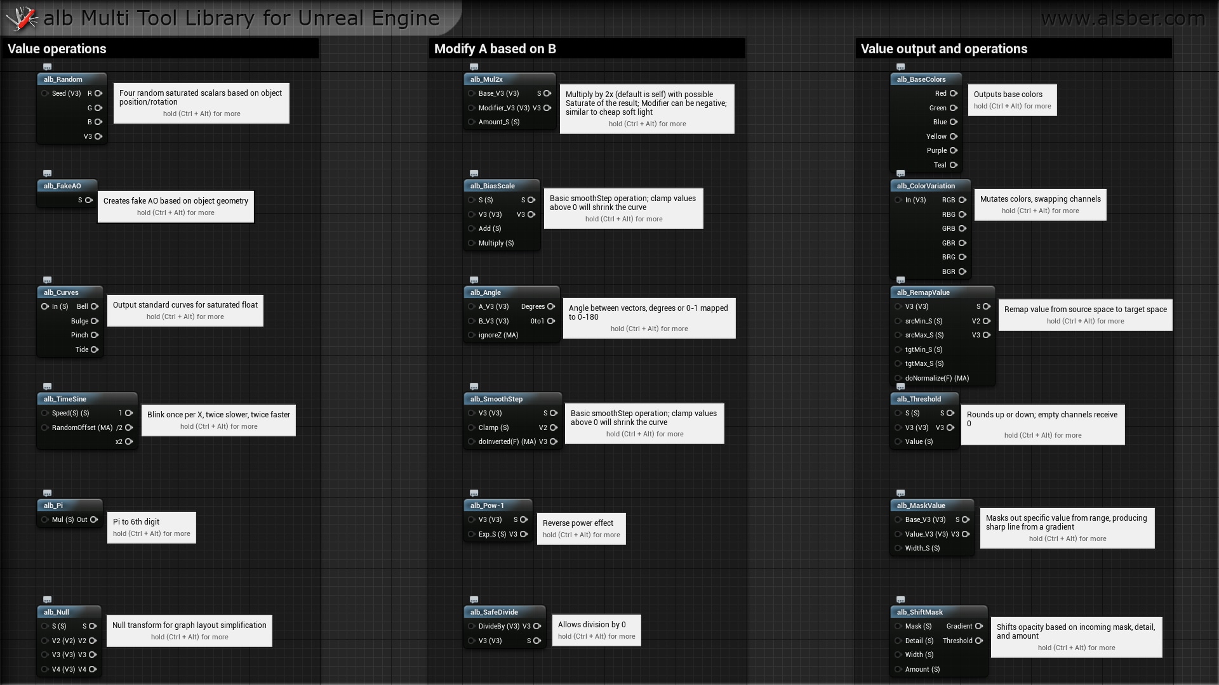Click the Clamp (S) input pin on alb_SmoothStep
The height and width of the screenshot is (685, 1219).
[470, 427]
